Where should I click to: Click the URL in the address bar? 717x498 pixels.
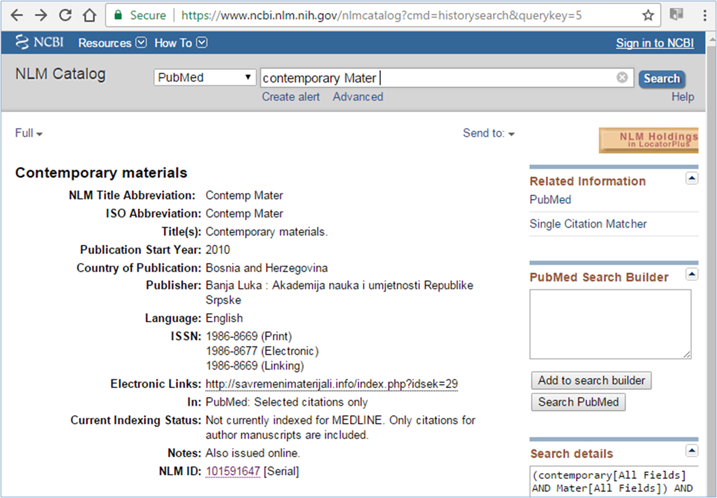(381, 15)
